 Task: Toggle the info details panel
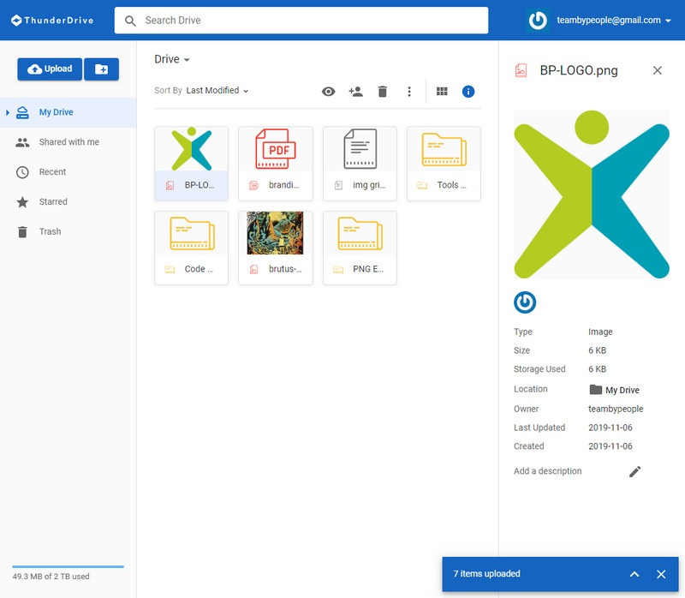[468, 92]
